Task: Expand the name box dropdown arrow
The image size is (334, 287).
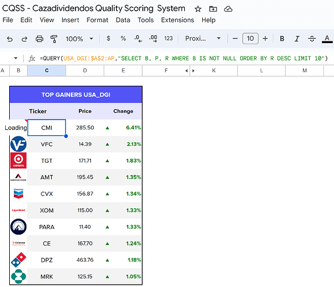Action: point(16,58)
